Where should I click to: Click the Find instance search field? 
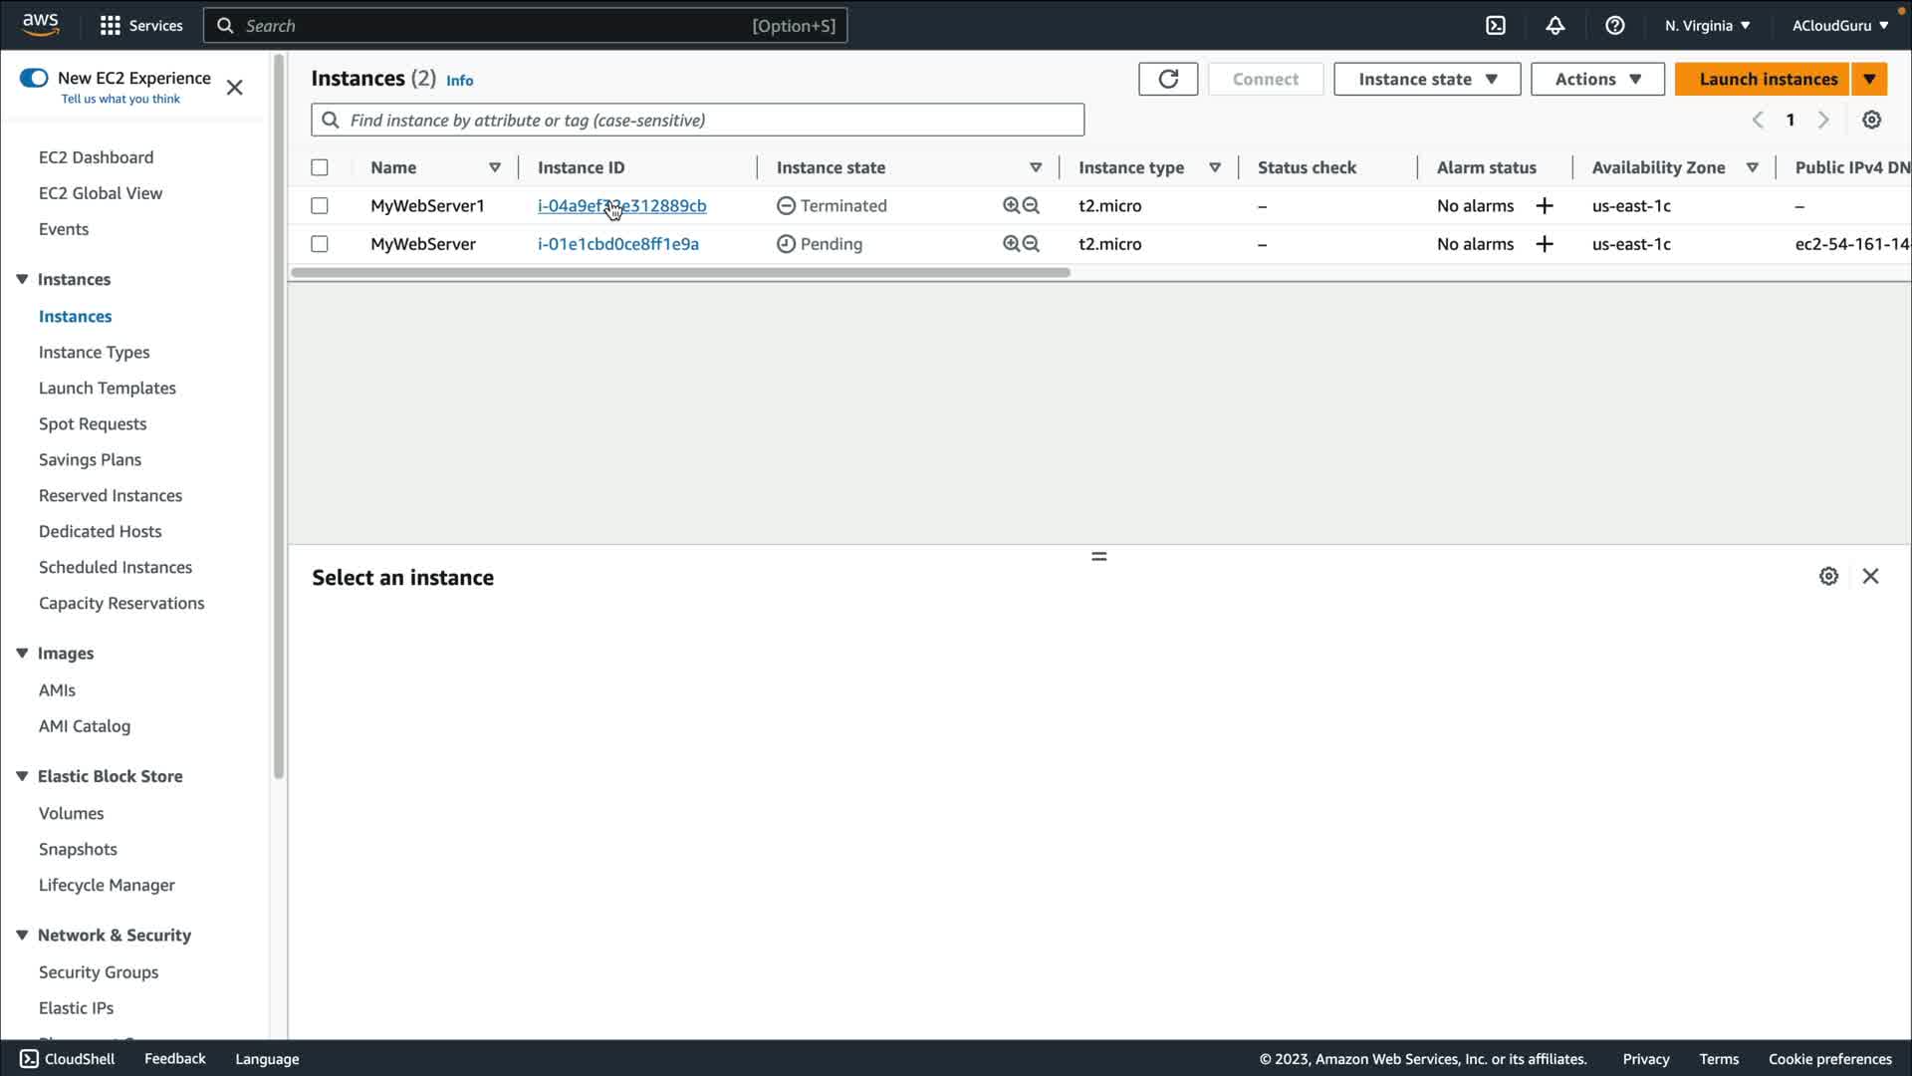pyautogui.click(x=697, y=121)
